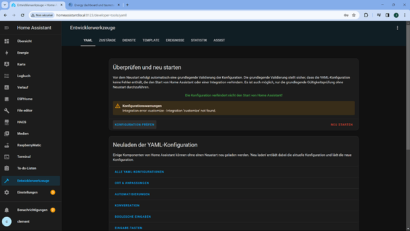Switch to the TEMPLATE tab

pyautogui.click(x=151, y=40)
